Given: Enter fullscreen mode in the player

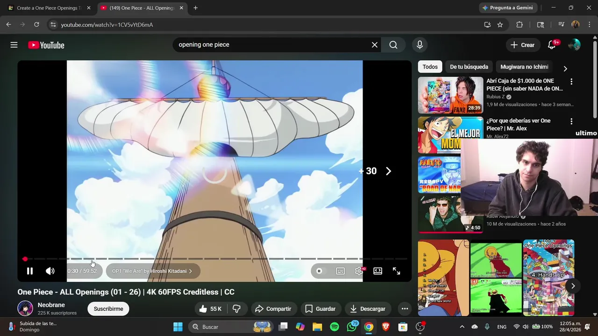Looking at the screenshot, I should tap(396, 271).
